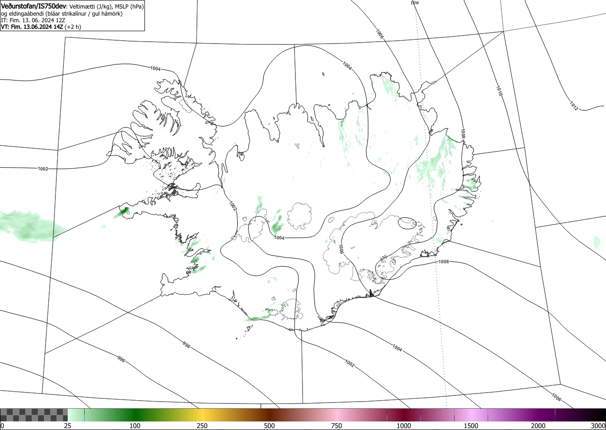The height and width of the screenshot is (430, 606).
Task: Click the 1010 isobar label
Action: tap(499, 91)
